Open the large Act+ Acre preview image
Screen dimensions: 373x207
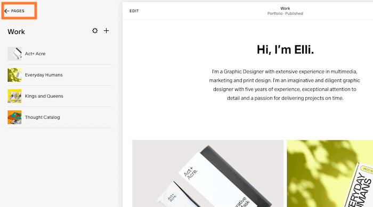(x=208, y=173)
